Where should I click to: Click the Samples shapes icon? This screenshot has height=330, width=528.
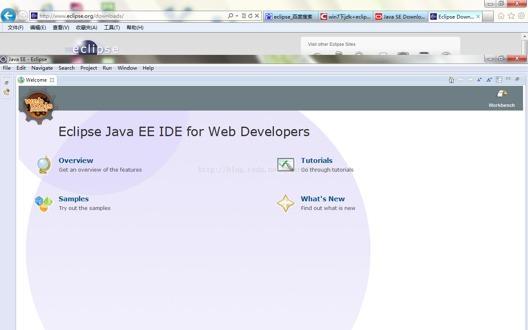(44, 203)
